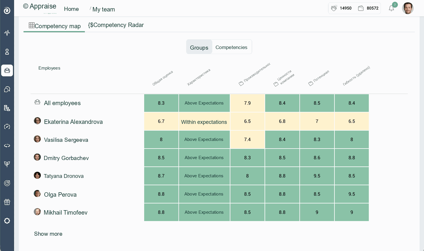
Task: Click the clapping hands 14950 counter
Action: [x=341, y=8]
